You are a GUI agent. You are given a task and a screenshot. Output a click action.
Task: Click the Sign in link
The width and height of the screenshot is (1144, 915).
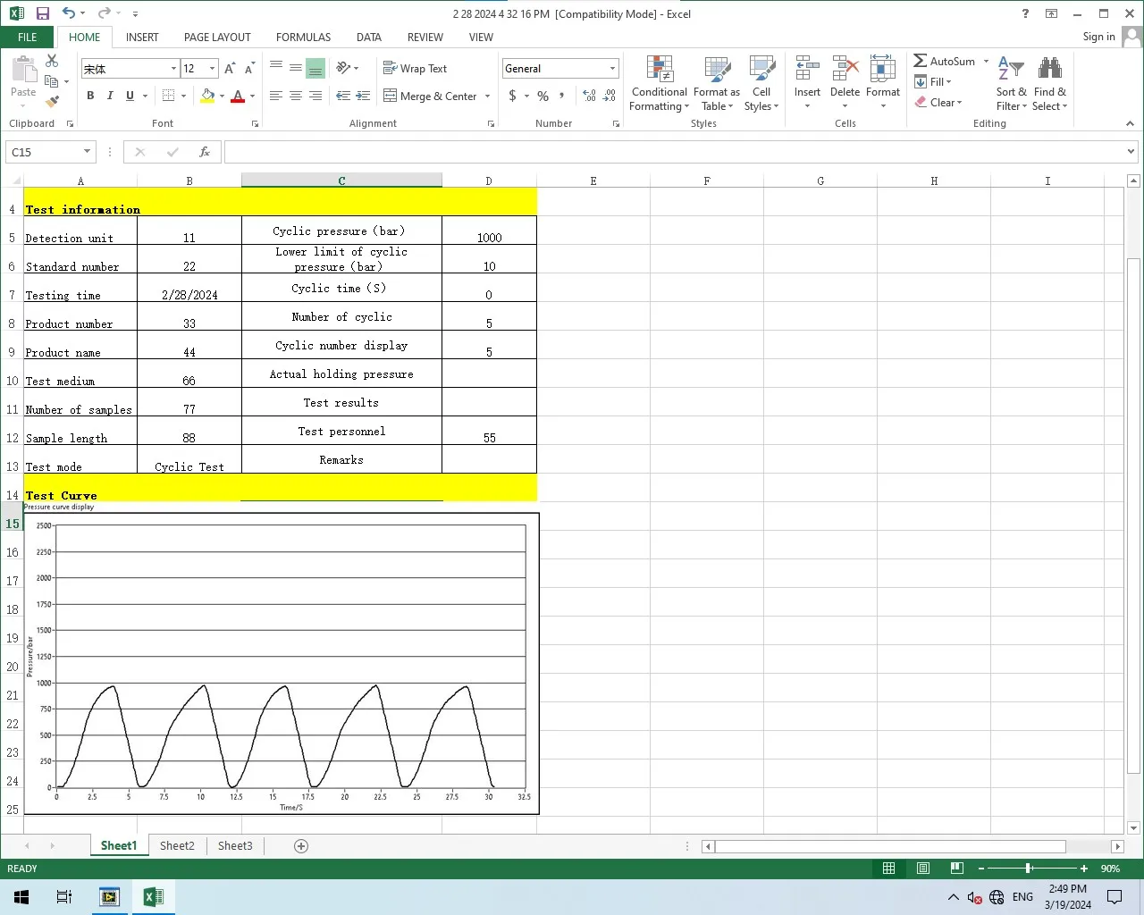pos(1098,37)
